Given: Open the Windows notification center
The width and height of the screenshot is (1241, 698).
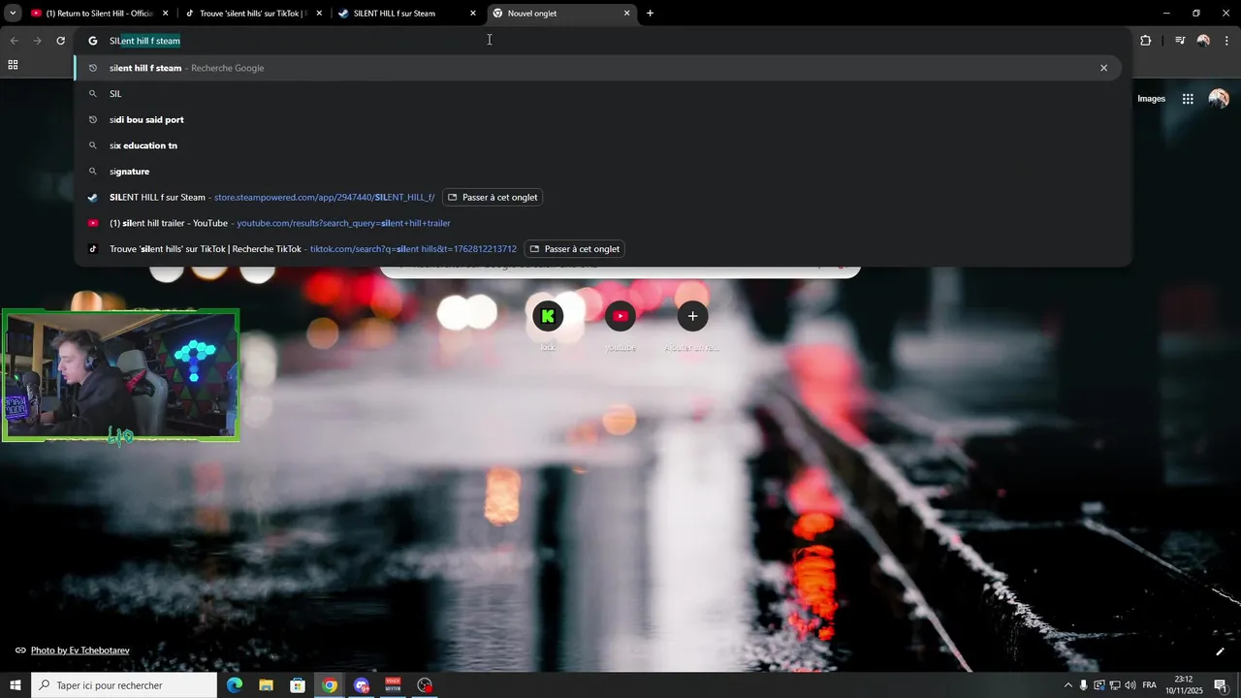Looking at the screenshot, I should 1221,685.
